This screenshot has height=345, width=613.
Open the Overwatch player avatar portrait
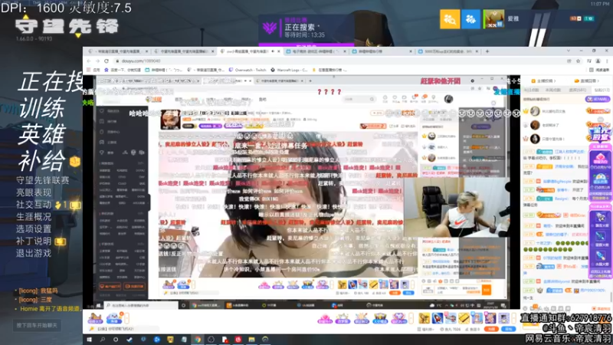tap(493, 18)
